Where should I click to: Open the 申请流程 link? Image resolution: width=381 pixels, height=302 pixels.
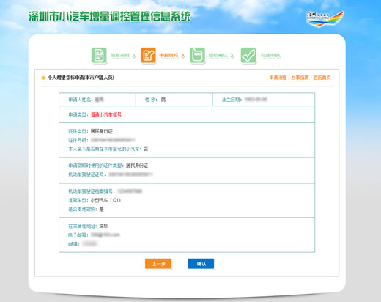tap(278, 78)
